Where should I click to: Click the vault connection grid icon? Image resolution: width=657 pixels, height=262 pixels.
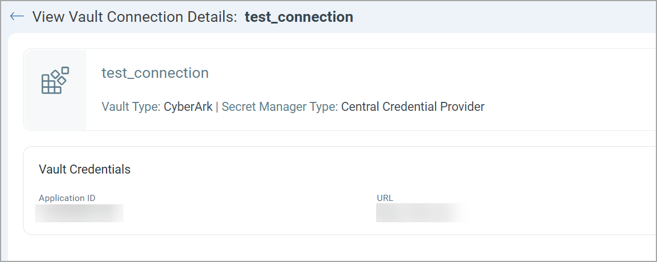pyautogui.click(x=55, y=80)
